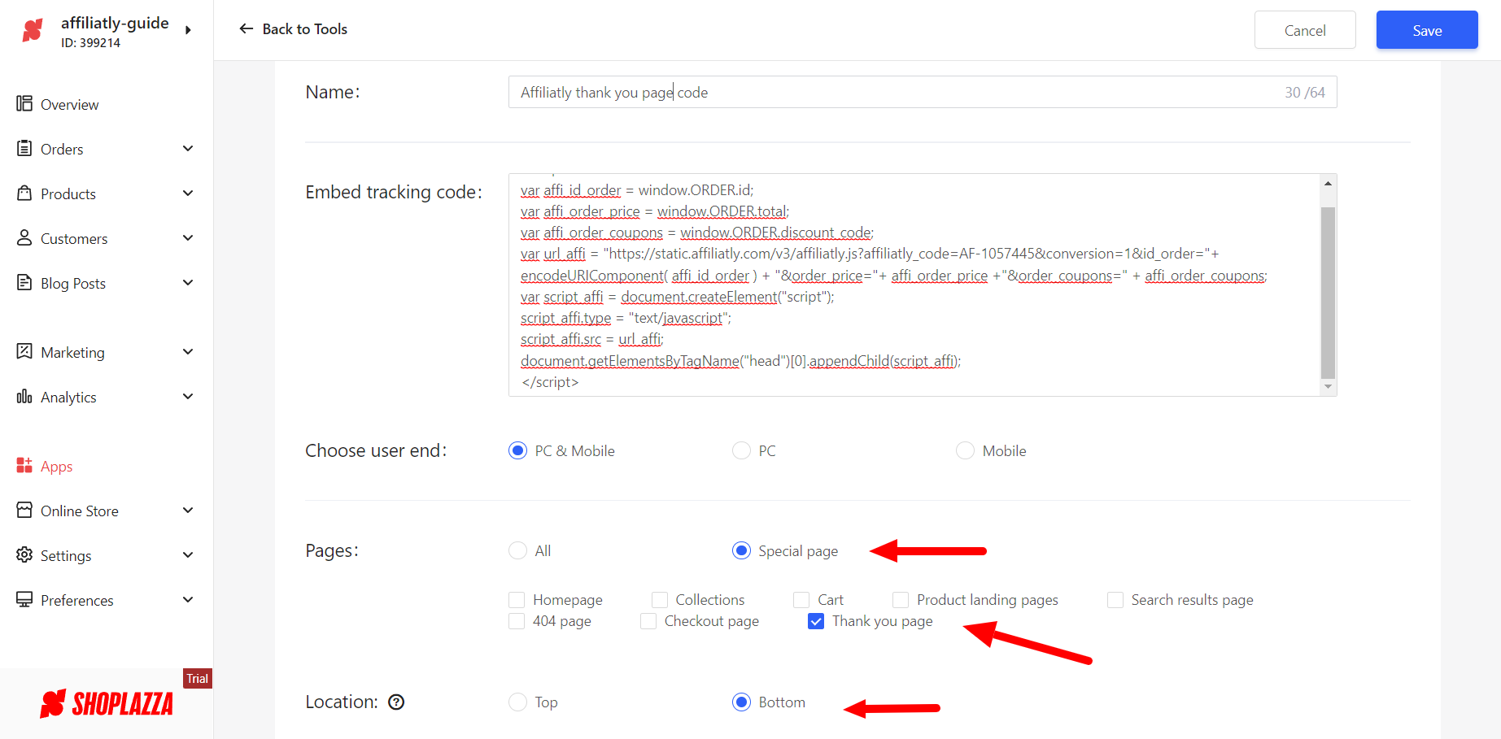Click the Location help question-mark icon
Viewport: 1501px width, 739px height.
click(396, 702)
